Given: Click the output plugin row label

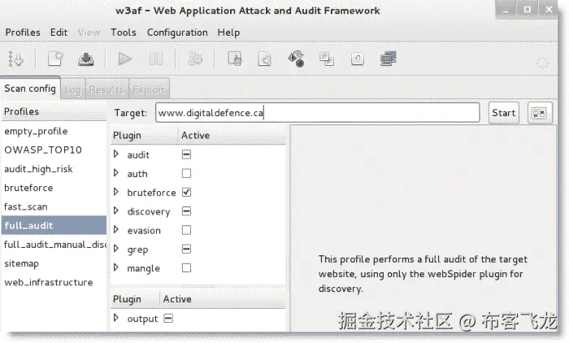Looking at the screenshot, I should click(142, 319).
